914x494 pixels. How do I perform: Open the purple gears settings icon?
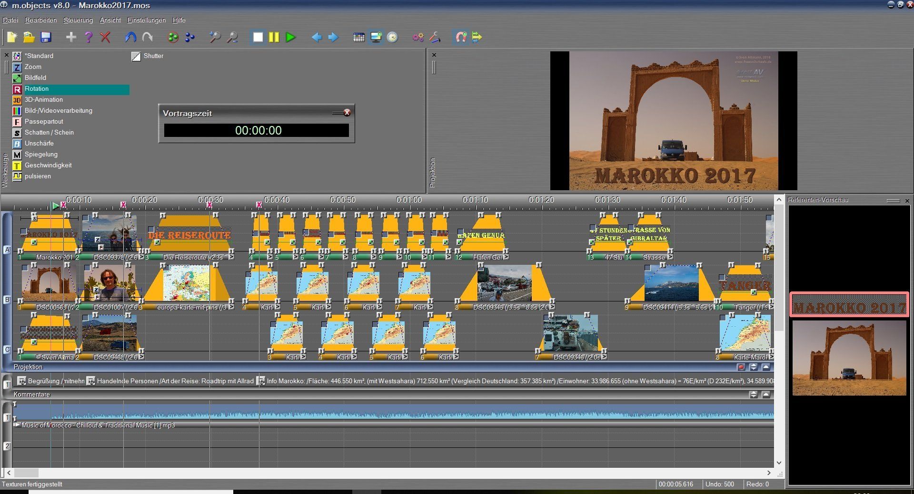click(418, 37)
